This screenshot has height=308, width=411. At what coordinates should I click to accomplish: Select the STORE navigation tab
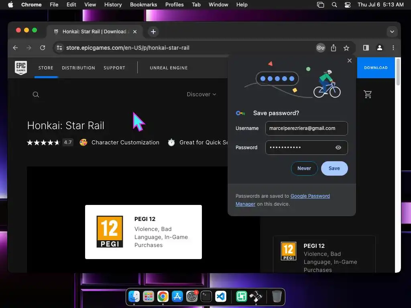pos(46,68)
